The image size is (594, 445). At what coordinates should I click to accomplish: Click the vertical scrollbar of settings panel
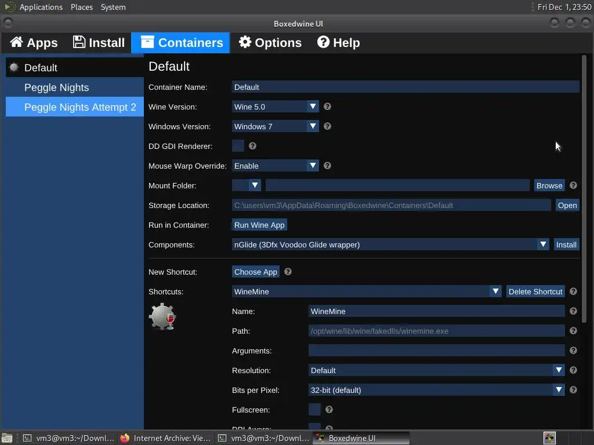click(584, 189)
